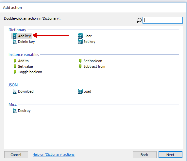The image size is (187, 161).
Task: Select the green Add to variable icon
Action: coord(15,61)
